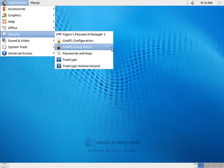Click the Accessories category icon
This screenshot has height=168, width=224.
pos(4,9)
